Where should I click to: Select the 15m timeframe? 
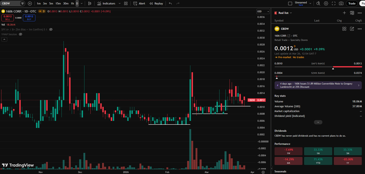point(58,3)
